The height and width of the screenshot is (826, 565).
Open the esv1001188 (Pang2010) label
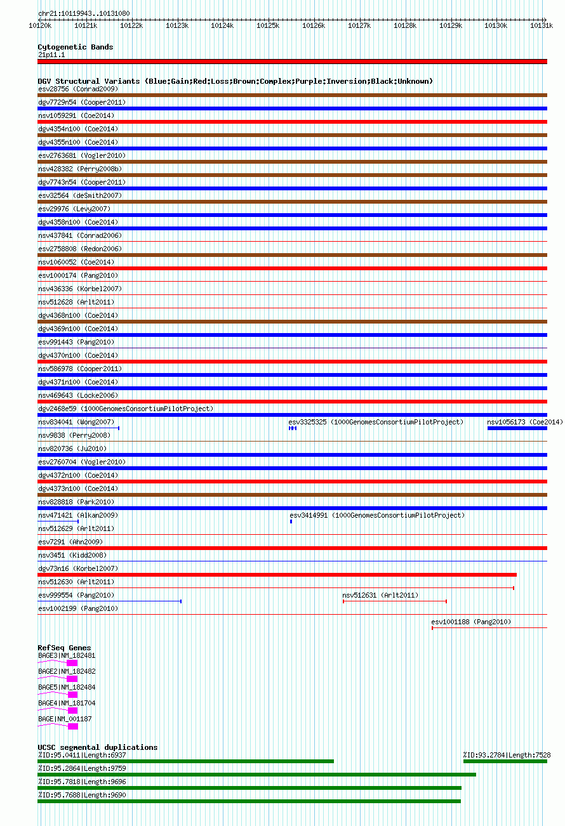pos(471,622)
